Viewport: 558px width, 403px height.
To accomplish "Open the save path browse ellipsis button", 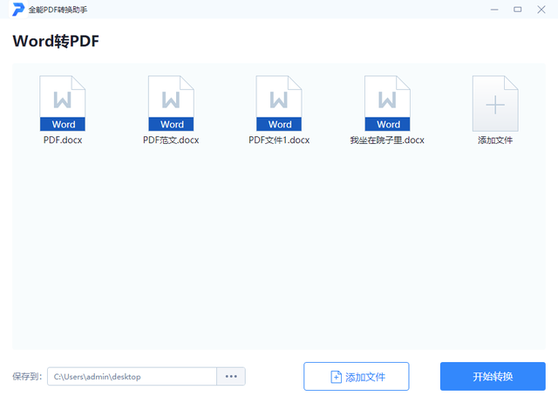I will click(231, 376).
